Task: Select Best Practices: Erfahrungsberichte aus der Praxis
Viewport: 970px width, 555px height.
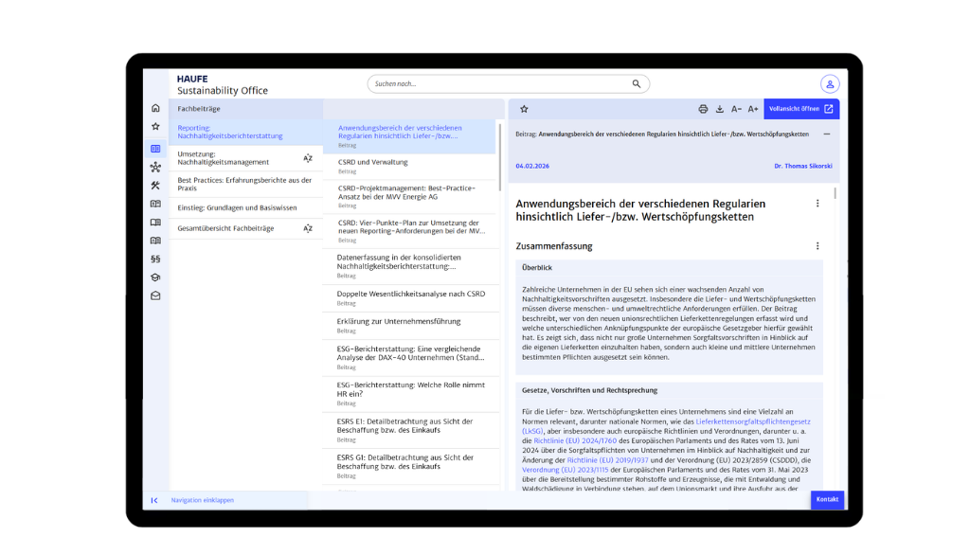Action: coord(244,184)
